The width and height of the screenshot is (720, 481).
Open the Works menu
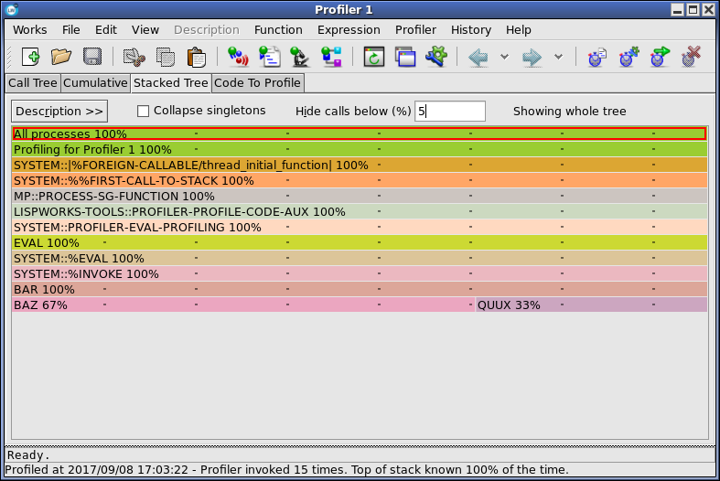[x=30, y=30]
